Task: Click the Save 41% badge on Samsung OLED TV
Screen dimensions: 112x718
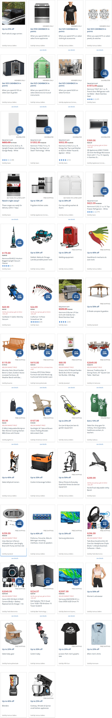Action: click(76, 582)
